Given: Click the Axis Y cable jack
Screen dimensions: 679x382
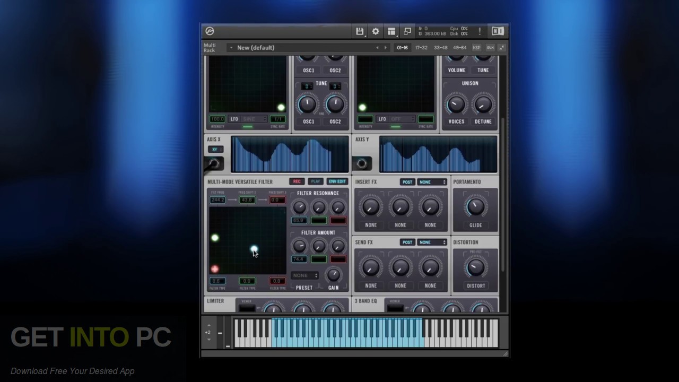Looking at the screenshot, I should pos(362,163).
